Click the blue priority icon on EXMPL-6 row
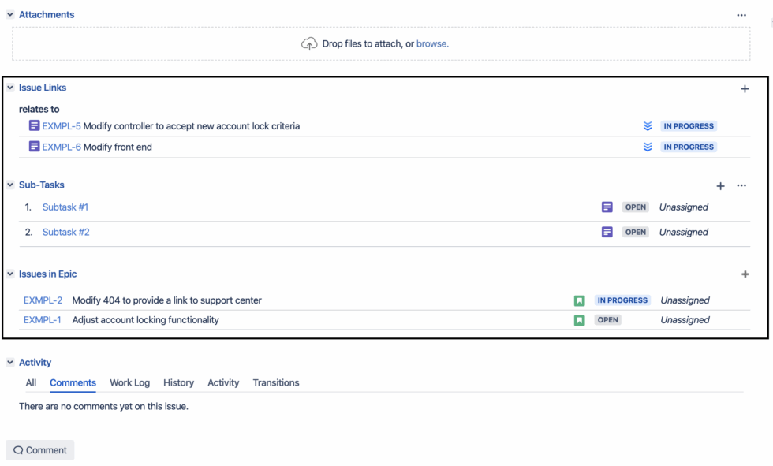This screenshot has height=466, width=773. (x=647, y=147)
